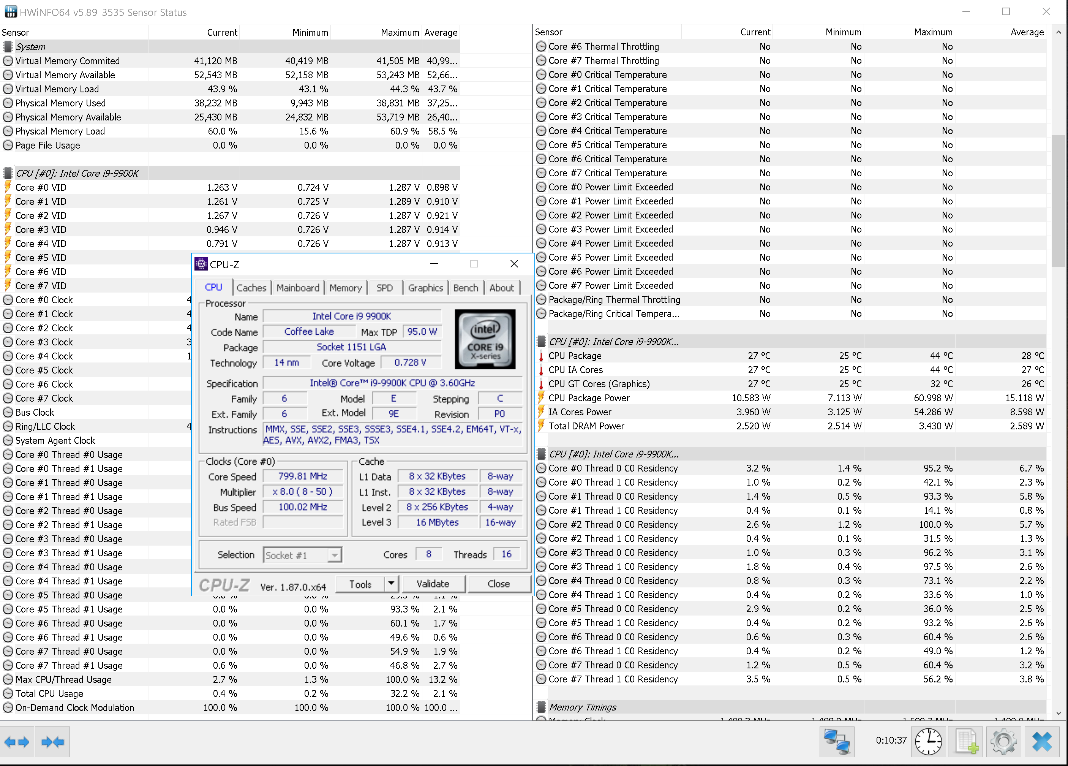Image resolution: width=1068 pixels, height=766 pixels.
Task: Click the thermometer icon beside CPU GT Cores
Action: point(541,384)
